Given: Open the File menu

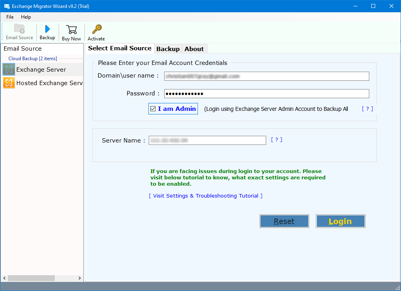Looking at the screenshot, I should (x=10, y=17).
